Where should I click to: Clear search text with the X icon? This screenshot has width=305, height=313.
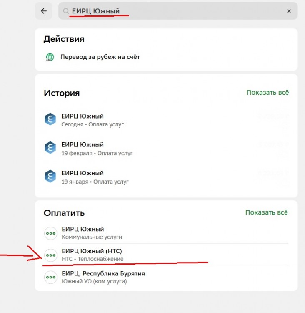289,11
